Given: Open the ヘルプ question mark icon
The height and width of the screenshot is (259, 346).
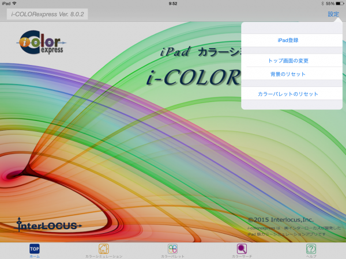Looking at the screenshot, I should click(311, 249).
